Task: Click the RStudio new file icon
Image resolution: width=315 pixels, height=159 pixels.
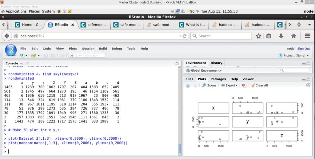Action: click(22, 55)
